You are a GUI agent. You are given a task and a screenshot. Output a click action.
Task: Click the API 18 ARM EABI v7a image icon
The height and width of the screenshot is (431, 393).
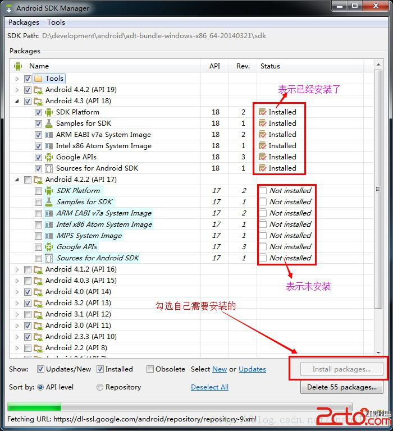tap(49, 135)
